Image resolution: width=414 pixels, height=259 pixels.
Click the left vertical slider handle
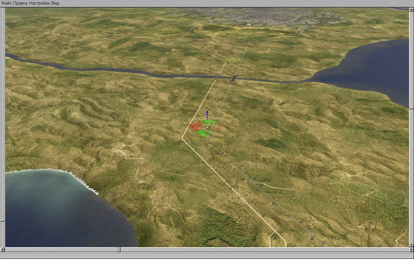2,221
